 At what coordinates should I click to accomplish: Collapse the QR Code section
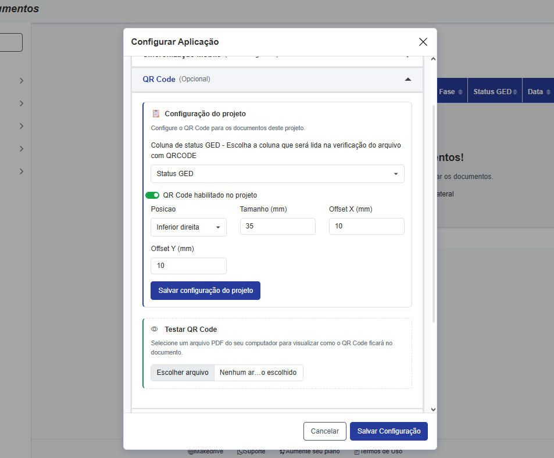coord(408,79)
